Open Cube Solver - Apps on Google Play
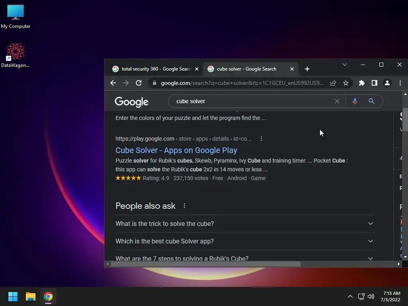 (x=176, y=150)
